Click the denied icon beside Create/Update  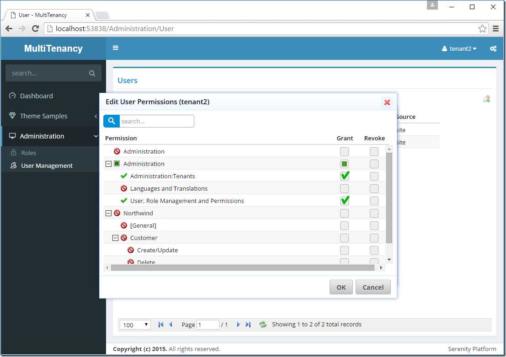click(131, 250)
